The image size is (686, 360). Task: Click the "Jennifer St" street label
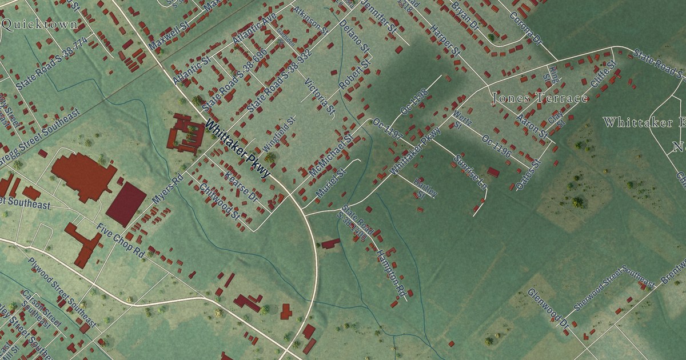[x=379, y=16]
